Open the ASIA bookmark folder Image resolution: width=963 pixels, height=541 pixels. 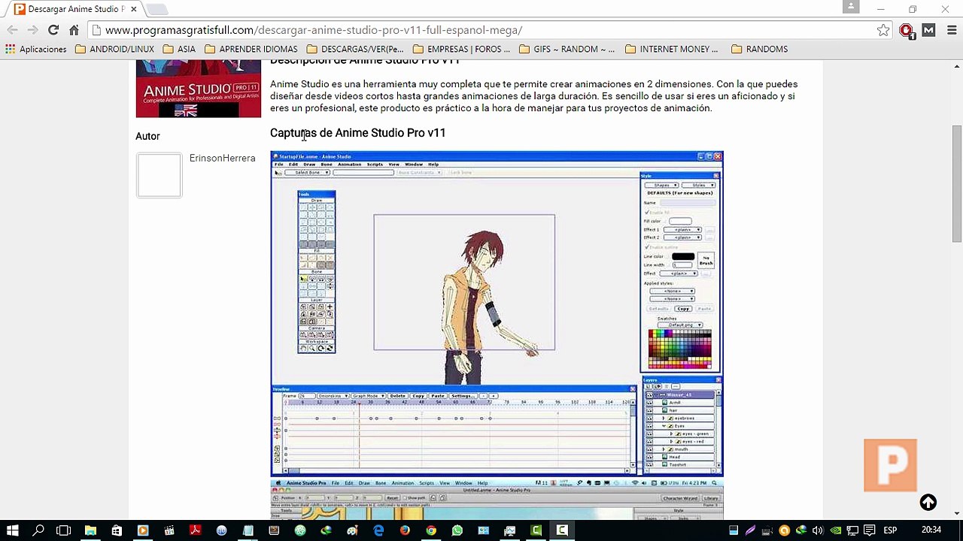(x=179, y=49)
